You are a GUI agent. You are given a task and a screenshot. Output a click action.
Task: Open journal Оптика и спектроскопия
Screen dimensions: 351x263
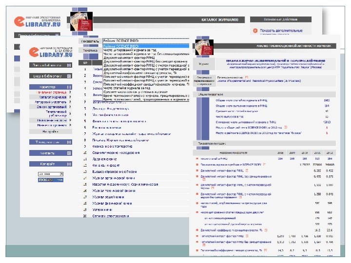111,216
